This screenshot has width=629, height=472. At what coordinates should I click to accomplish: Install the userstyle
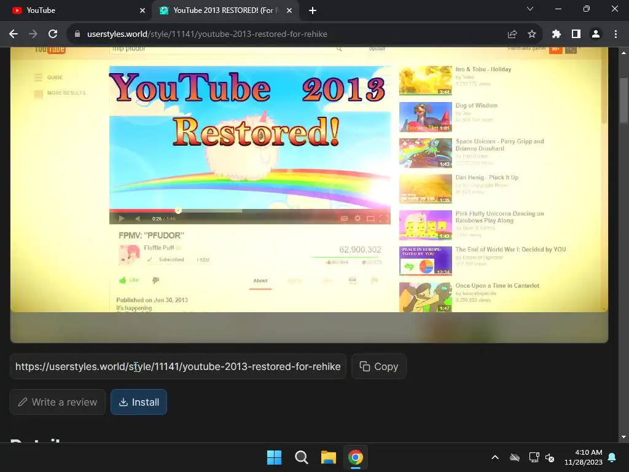(x=139, y=402)
